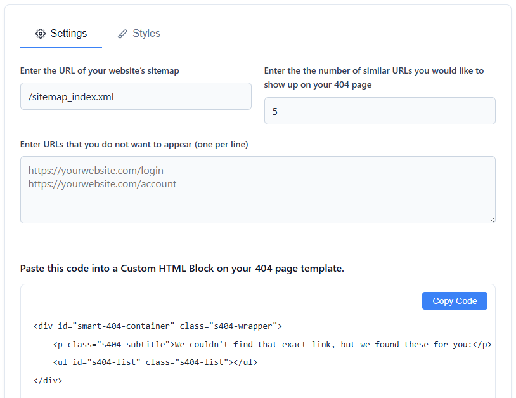The width and height of the screenshot is (516, 398).
Task: Click the 'Paste this code' heading
Action: click(x=182, y=269)
